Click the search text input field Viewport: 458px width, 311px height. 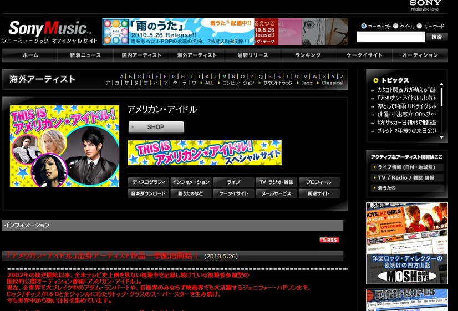(x=391, y=37)
